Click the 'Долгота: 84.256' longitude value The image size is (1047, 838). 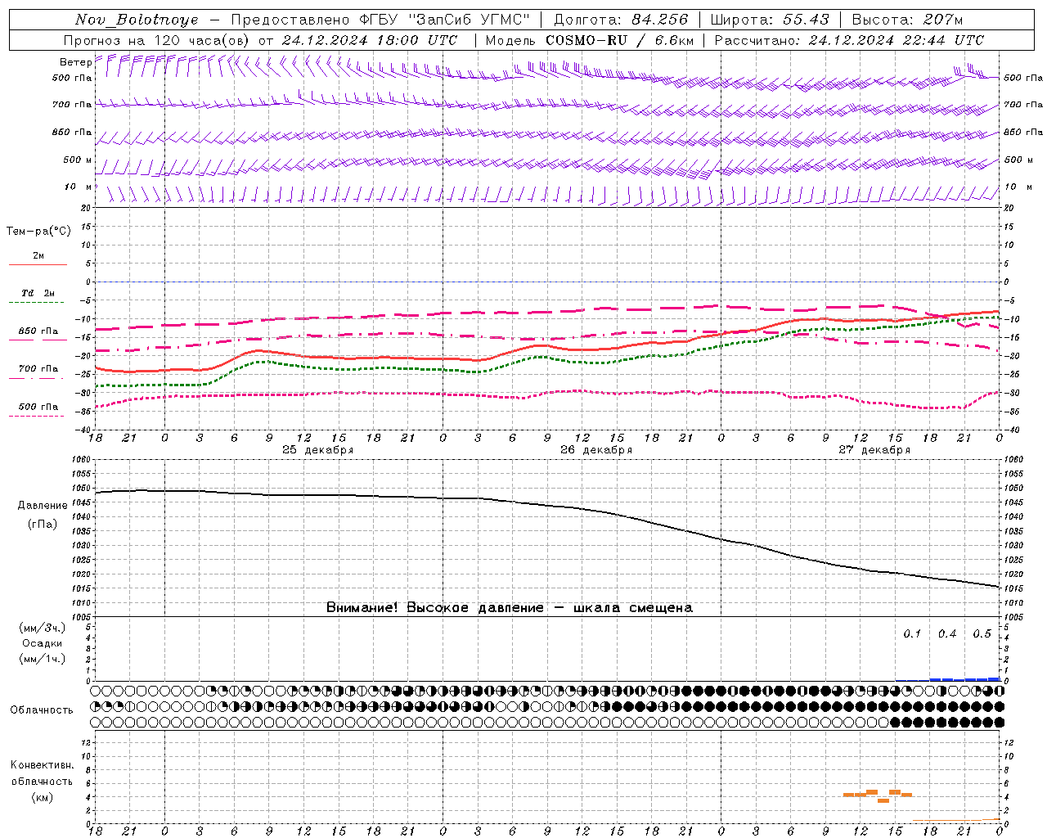point(621,20)
